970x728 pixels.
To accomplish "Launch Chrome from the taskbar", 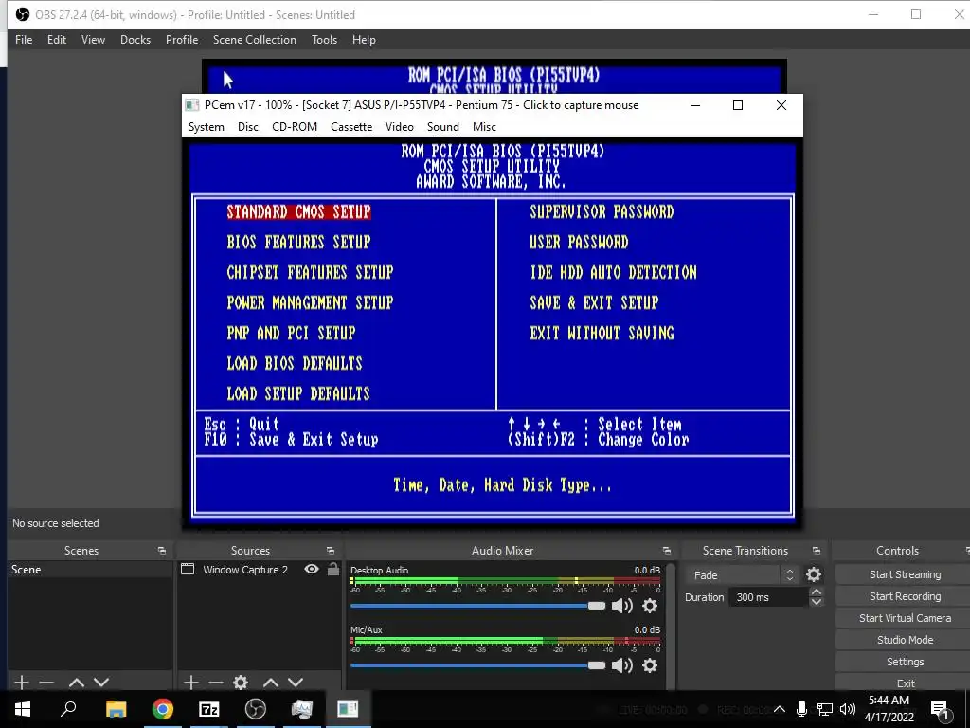I will point(162,709).
